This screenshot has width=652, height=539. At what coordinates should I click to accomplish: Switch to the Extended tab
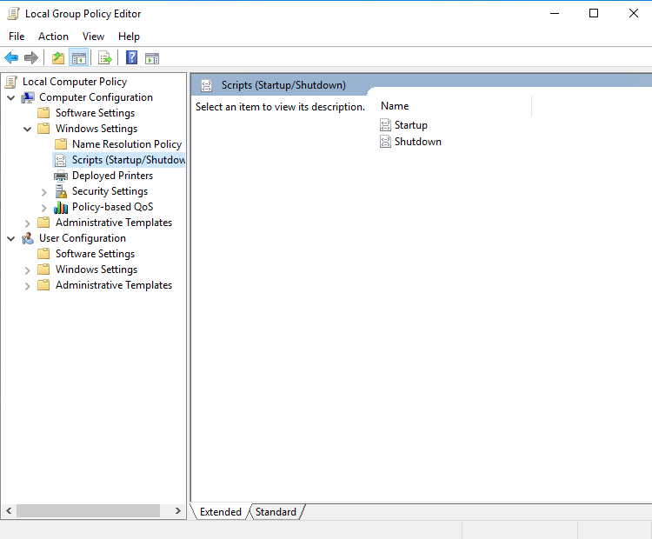[221, 512]
